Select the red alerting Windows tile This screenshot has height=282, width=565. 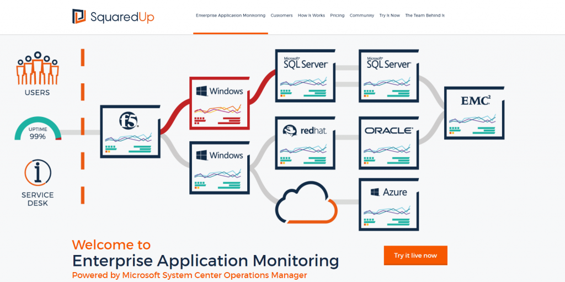220,103
